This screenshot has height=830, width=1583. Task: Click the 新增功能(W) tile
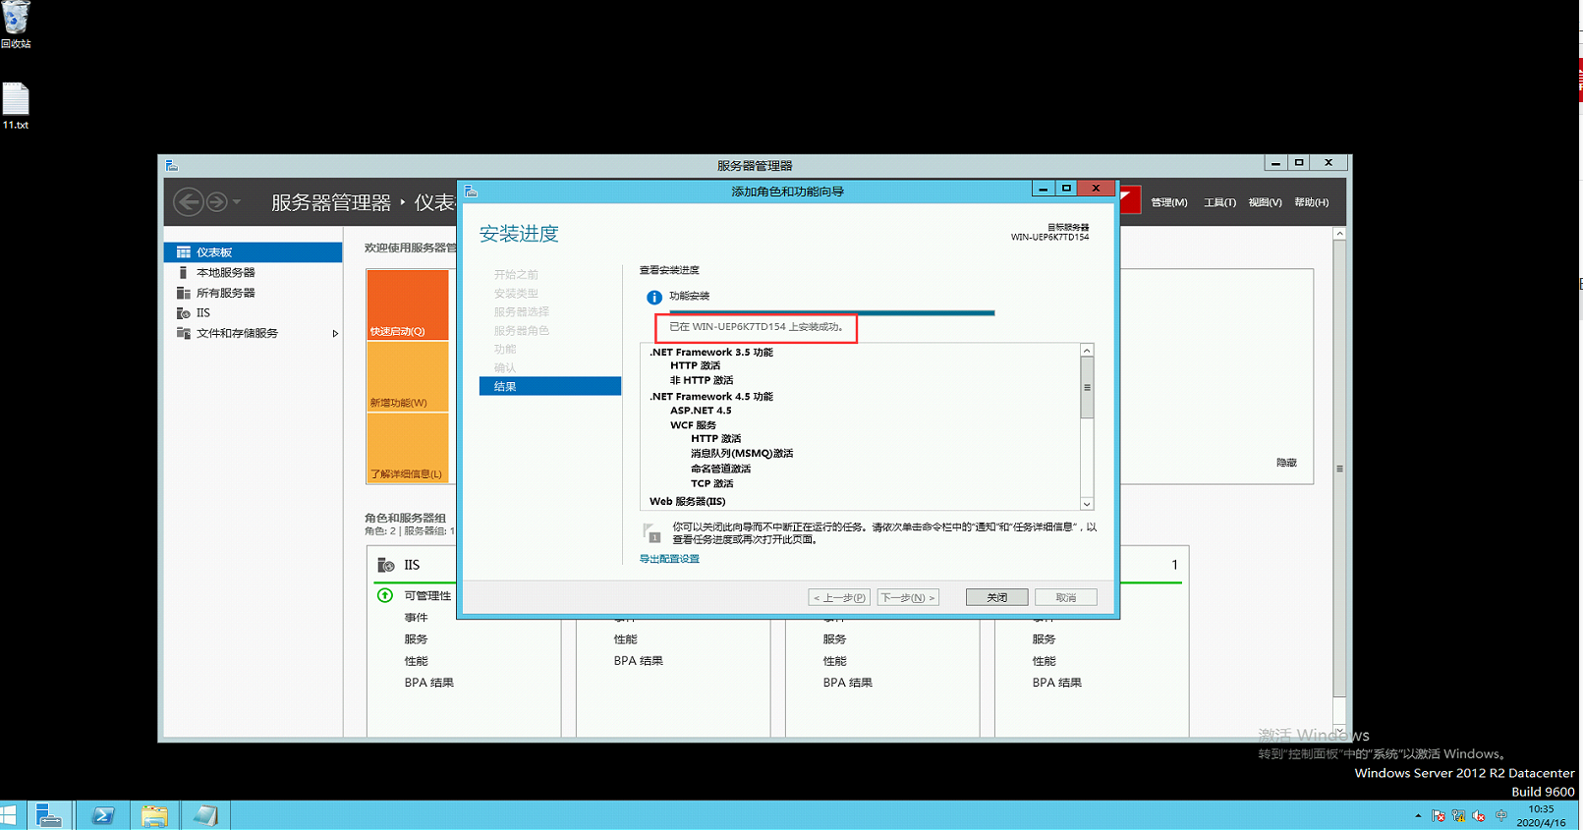408,376
